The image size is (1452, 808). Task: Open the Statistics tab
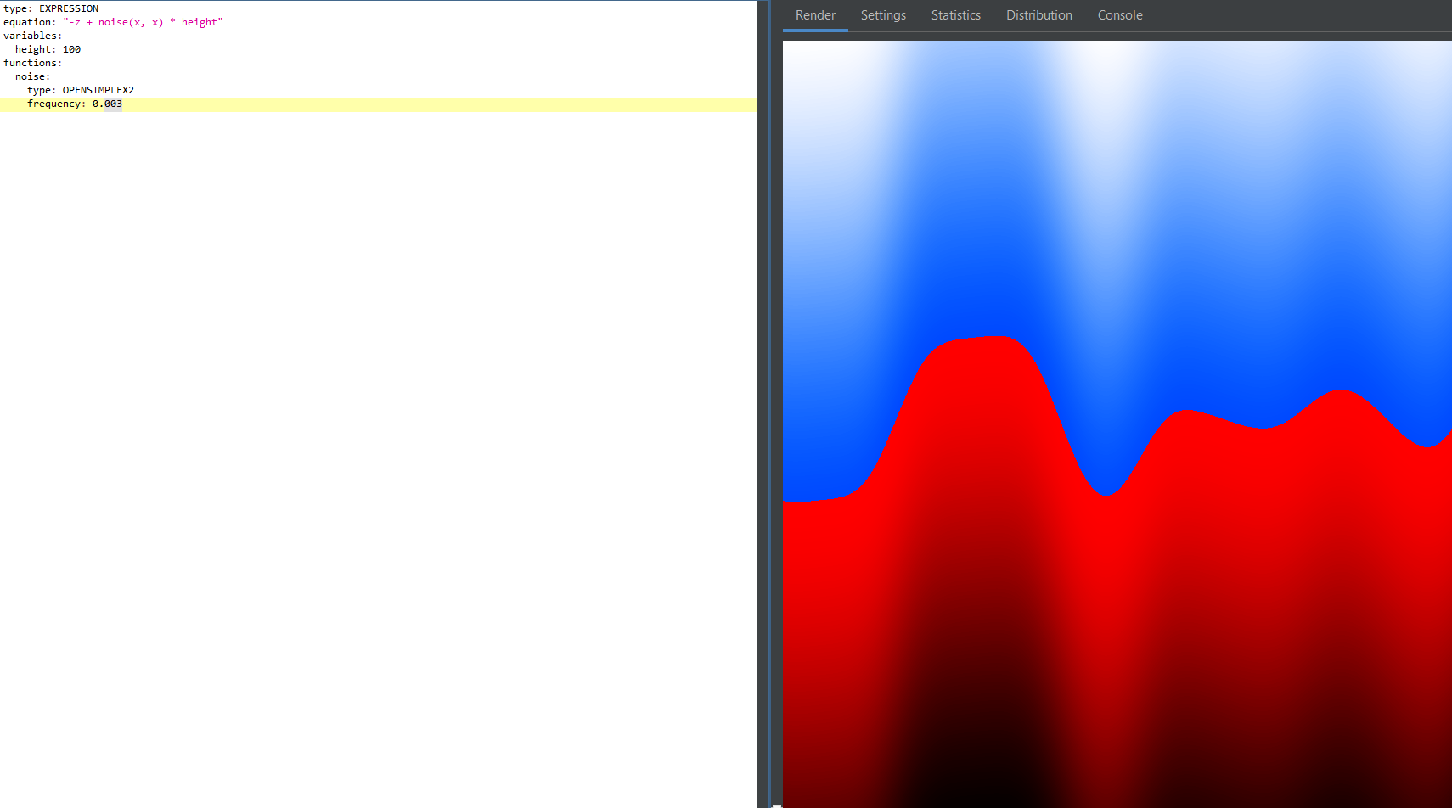click(955, 14)
